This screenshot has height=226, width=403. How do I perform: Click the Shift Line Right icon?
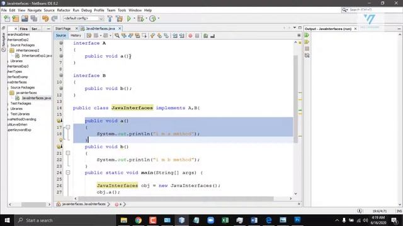click(x=182, y=36)
